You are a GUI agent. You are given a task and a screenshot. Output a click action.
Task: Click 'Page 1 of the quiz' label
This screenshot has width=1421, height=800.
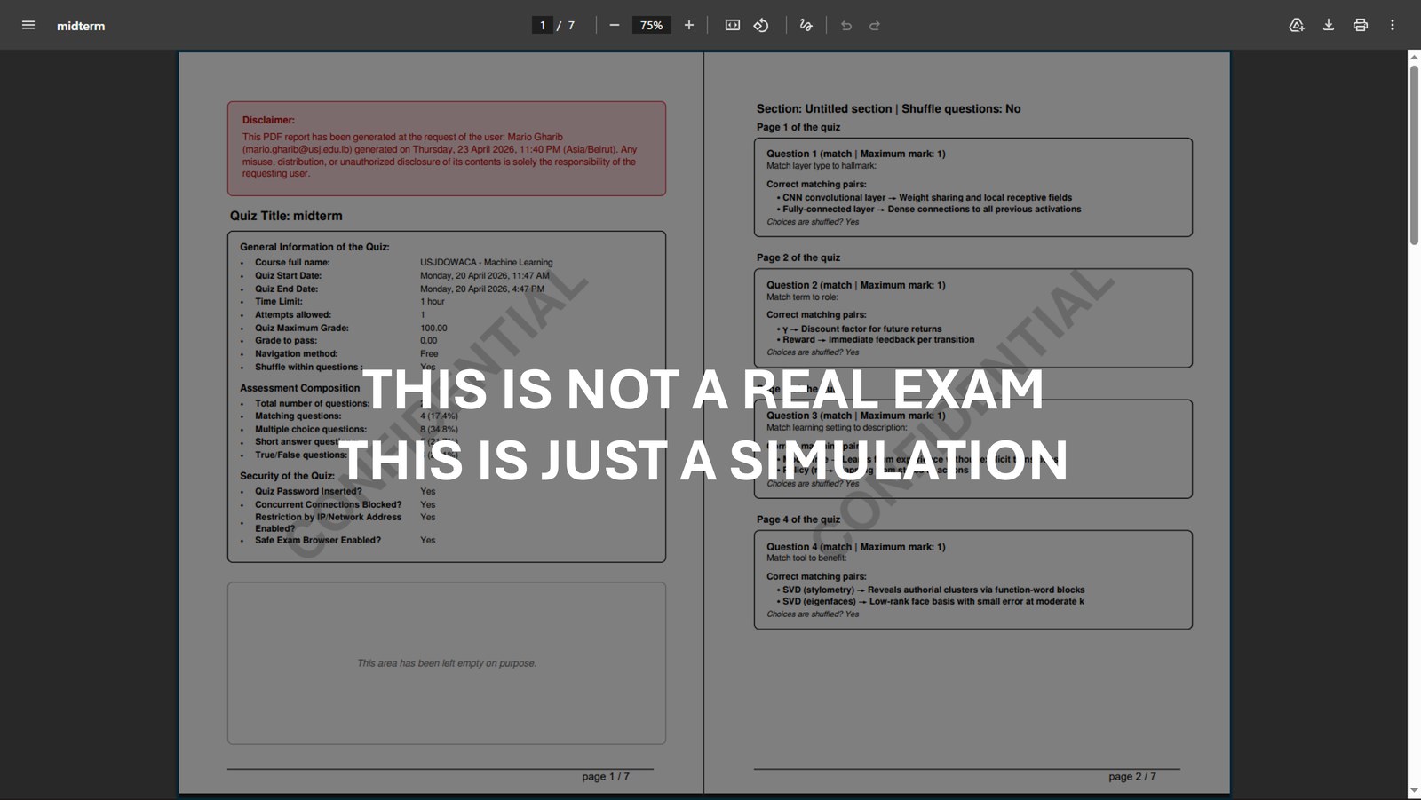click(798, 128)
